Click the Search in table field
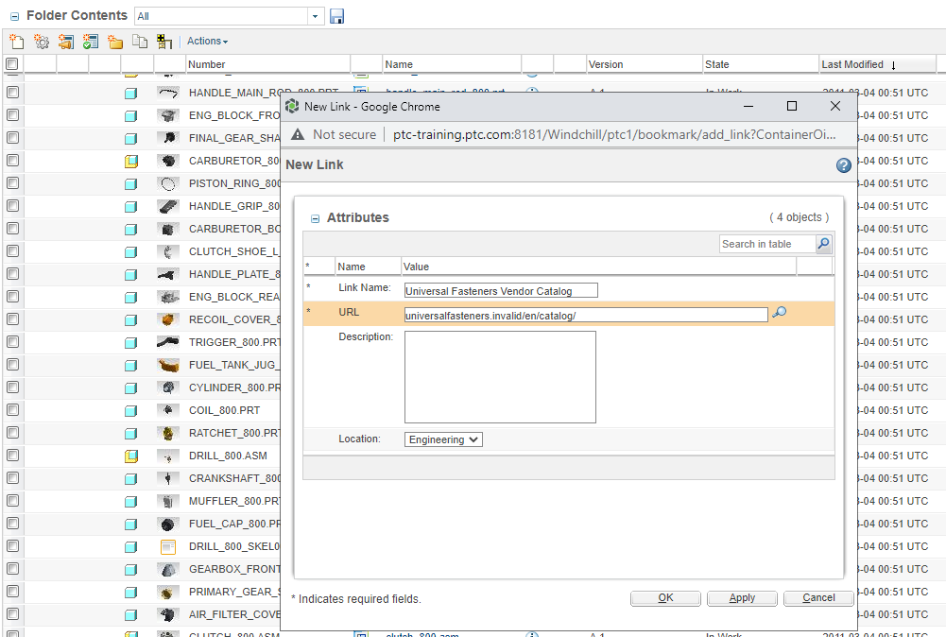 click(x=767, y=244)
